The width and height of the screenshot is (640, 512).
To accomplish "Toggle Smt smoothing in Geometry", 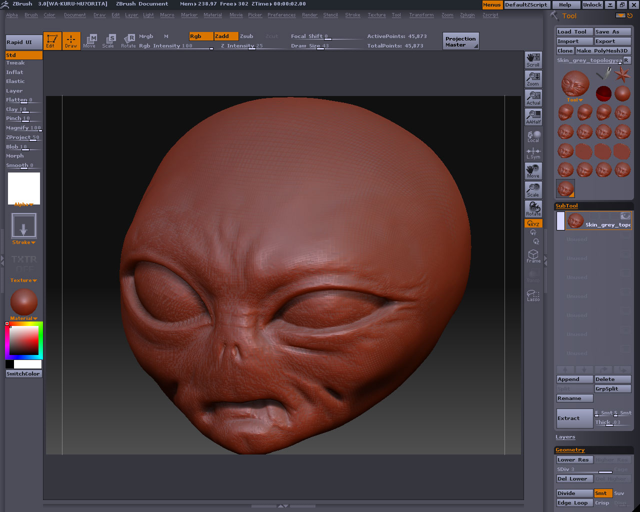I will point(602,493).
